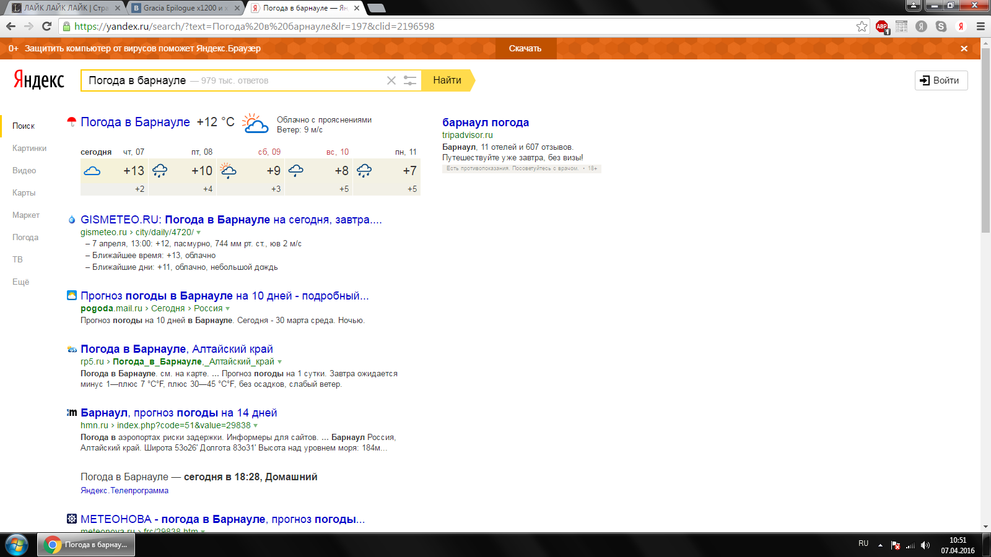Open Барнаул, прогноз погоды на 14 дней link
This screenshot has width=991, height=557.
coord(179,413)
